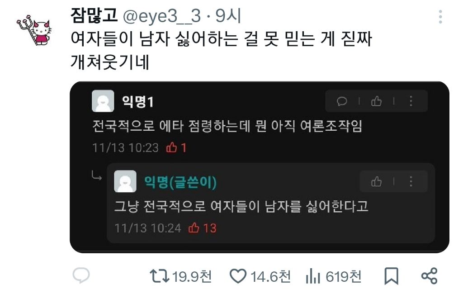Select the 익명1 anonymous avatar
Viewport: 463px width, 294px height.
pos(103,101)
